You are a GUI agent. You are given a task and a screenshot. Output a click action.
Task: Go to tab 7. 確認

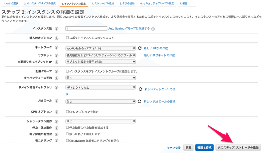click(183, 3)
